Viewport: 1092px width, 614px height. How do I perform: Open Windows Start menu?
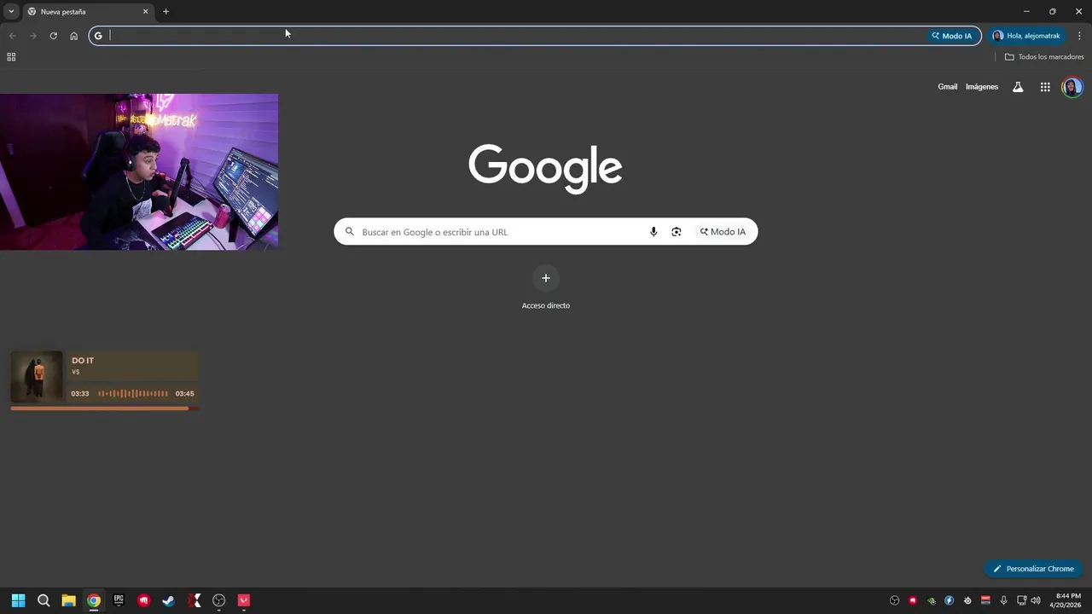point(18,600)
